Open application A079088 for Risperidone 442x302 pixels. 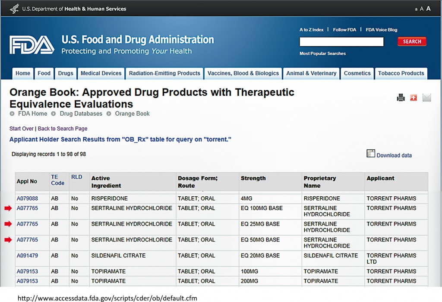click(27, 198)
